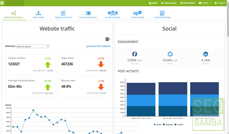The height and width of the screenshot is (134, 229).
Task: Click the Visits: label
Action: point(8,105)
